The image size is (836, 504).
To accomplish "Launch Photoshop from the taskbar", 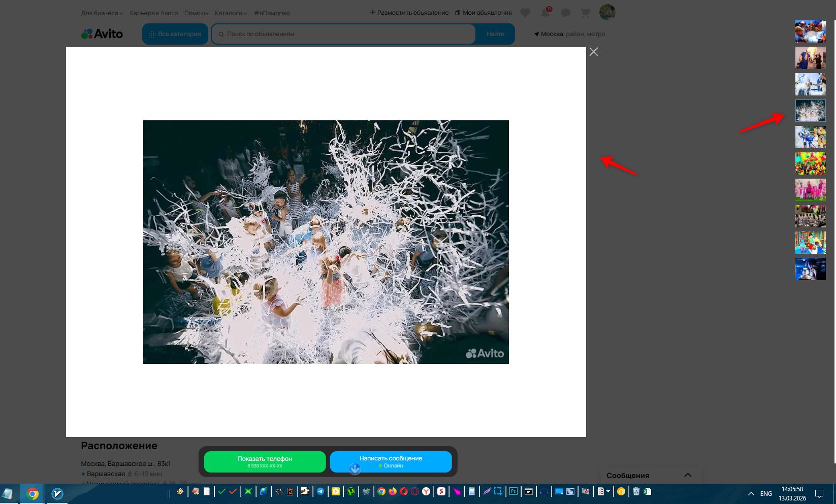I will pos(513,491).
